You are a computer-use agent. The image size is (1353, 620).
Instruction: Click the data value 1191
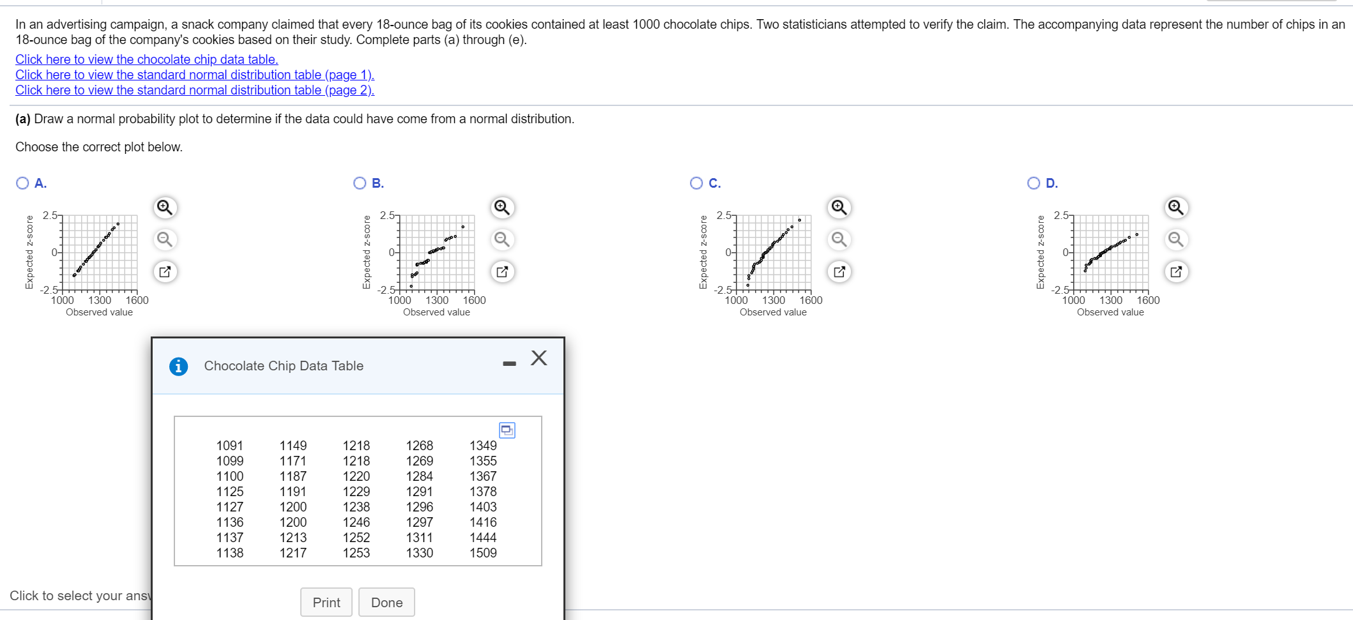(293, 492)
